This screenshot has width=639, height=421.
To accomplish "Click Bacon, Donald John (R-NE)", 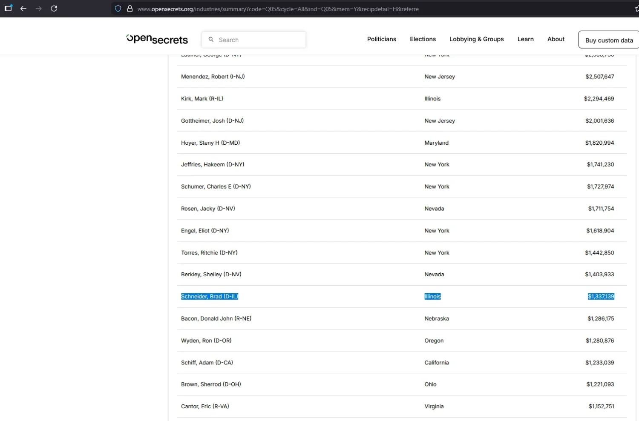I will (216, 319).
